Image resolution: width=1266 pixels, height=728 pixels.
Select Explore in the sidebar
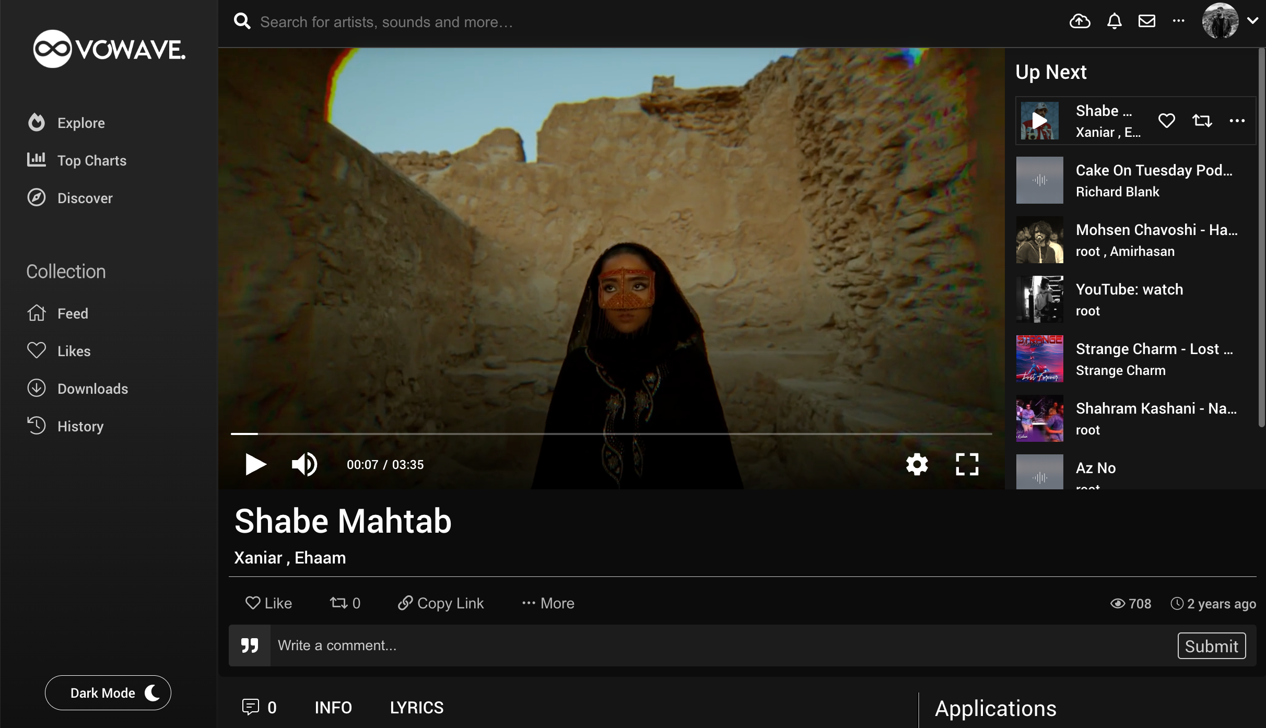coord(81,123)
